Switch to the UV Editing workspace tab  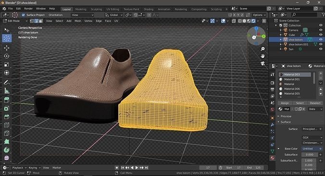113,9
